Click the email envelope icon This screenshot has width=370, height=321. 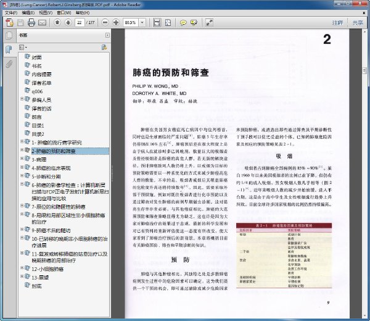point(42,23)
